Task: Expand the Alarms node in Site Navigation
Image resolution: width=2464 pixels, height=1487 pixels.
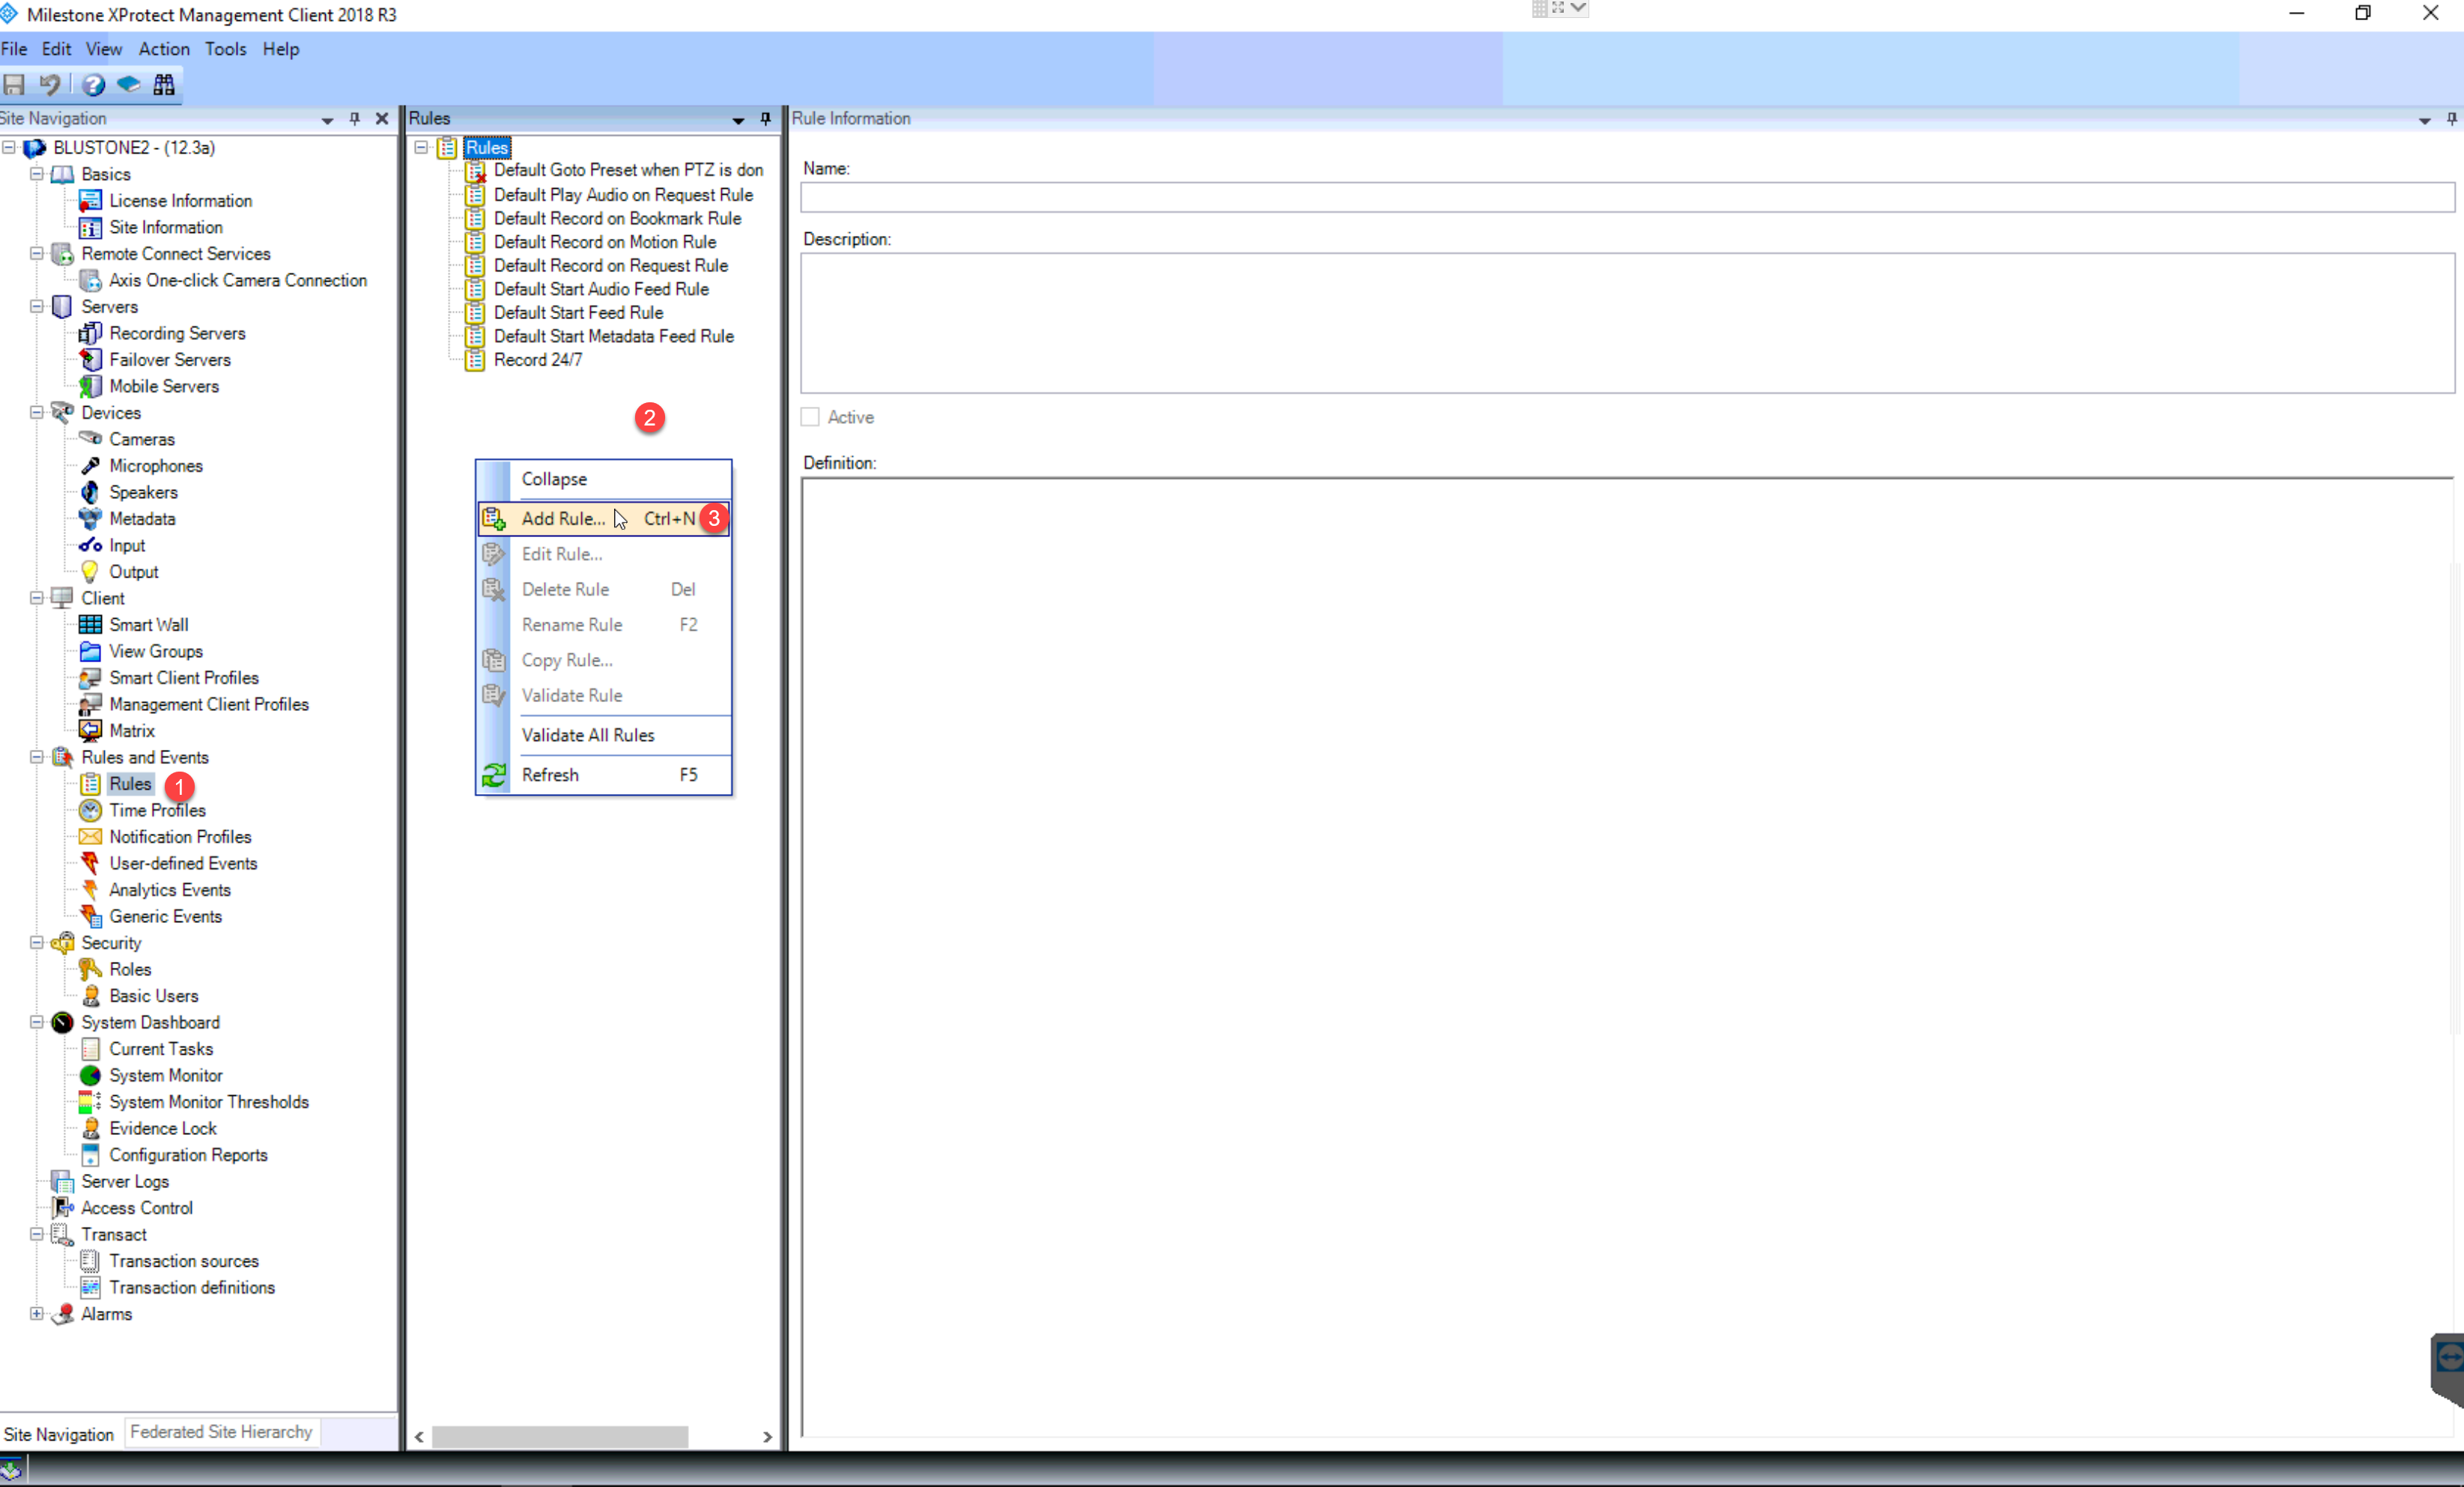Action: pyautogui.click(x=35, y=1314)
